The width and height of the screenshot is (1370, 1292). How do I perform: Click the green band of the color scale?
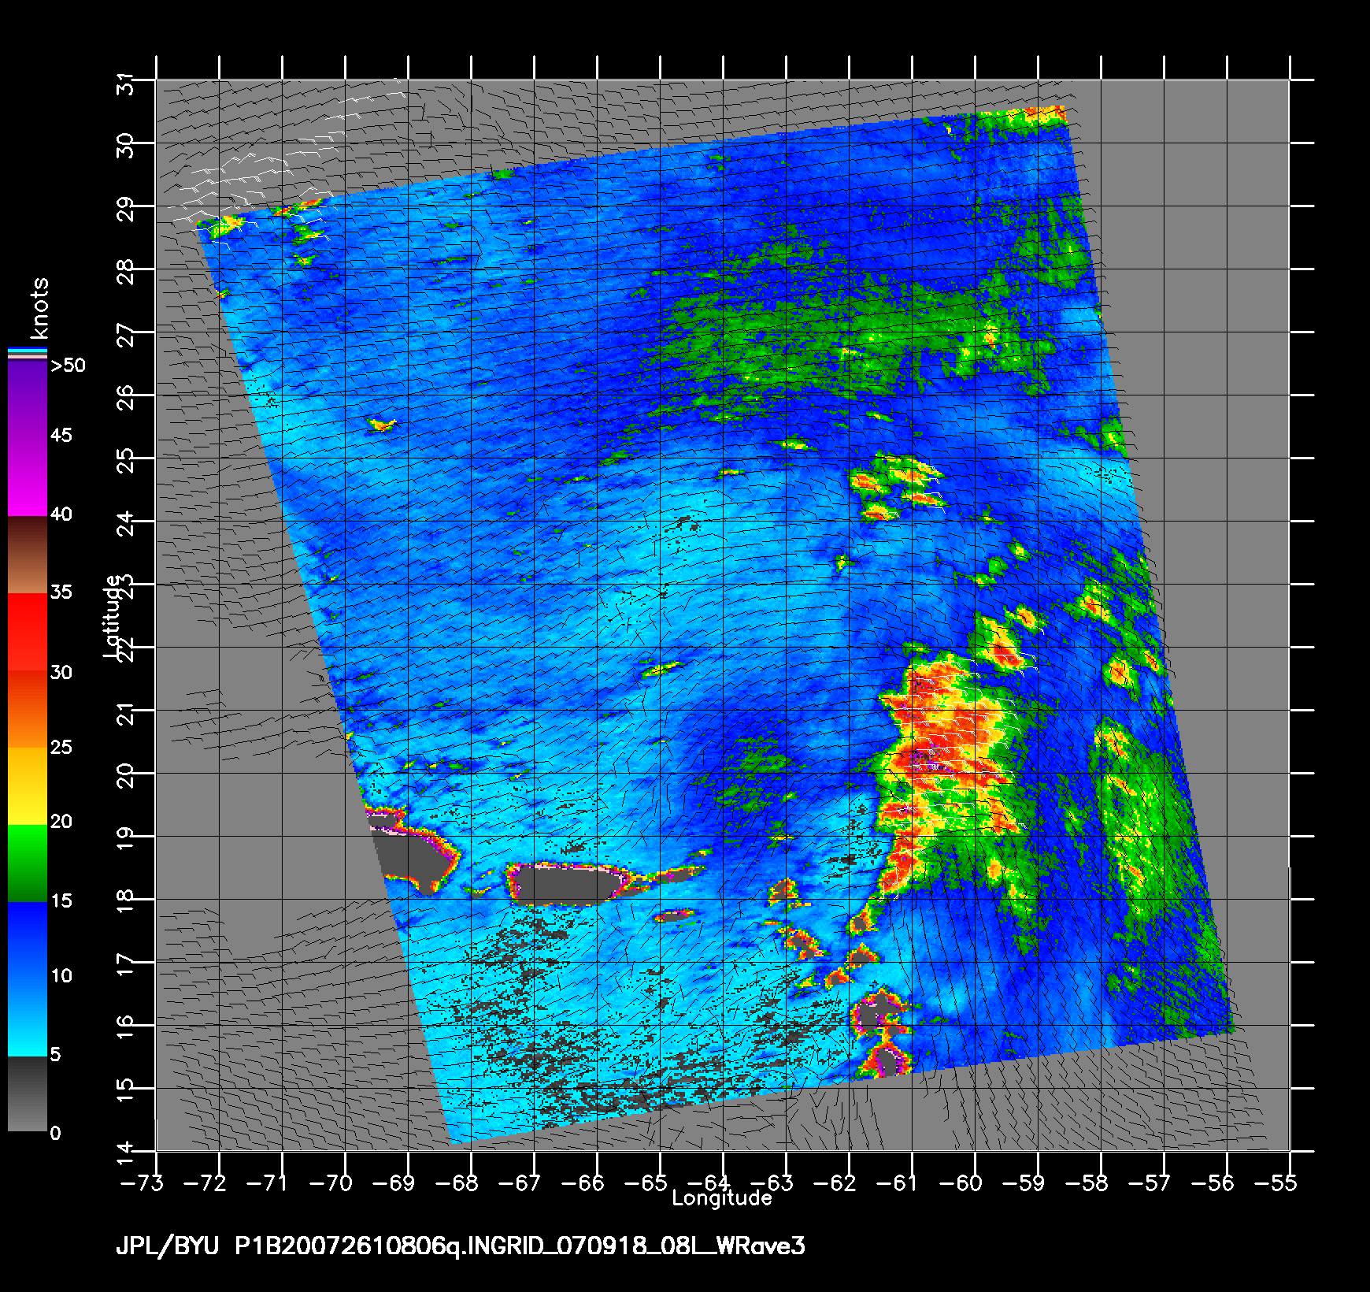click(x=28, y=863)
